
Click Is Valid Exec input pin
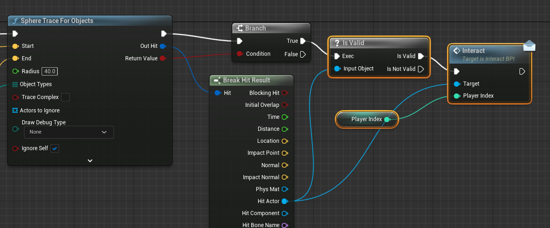tap(337, 56)
